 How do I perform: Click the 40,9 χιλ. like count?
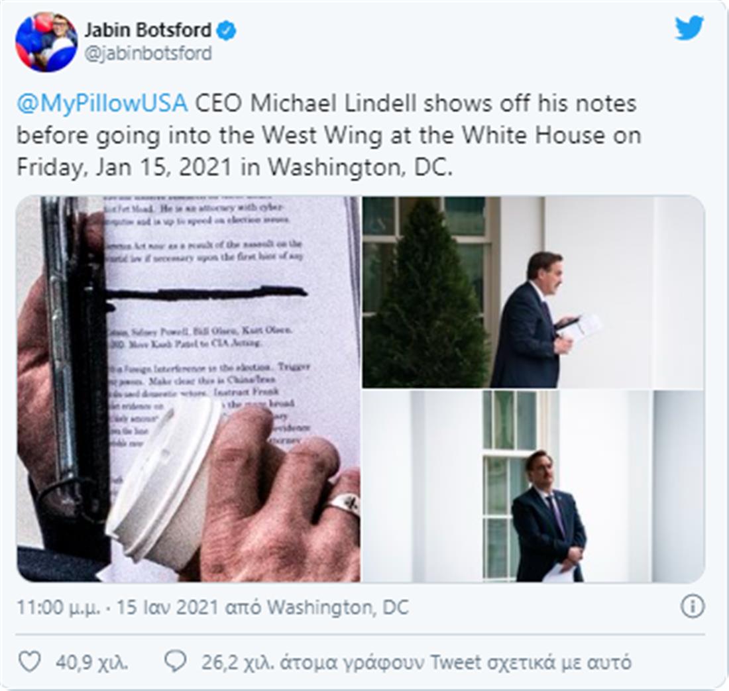click(x=92, y=663)
